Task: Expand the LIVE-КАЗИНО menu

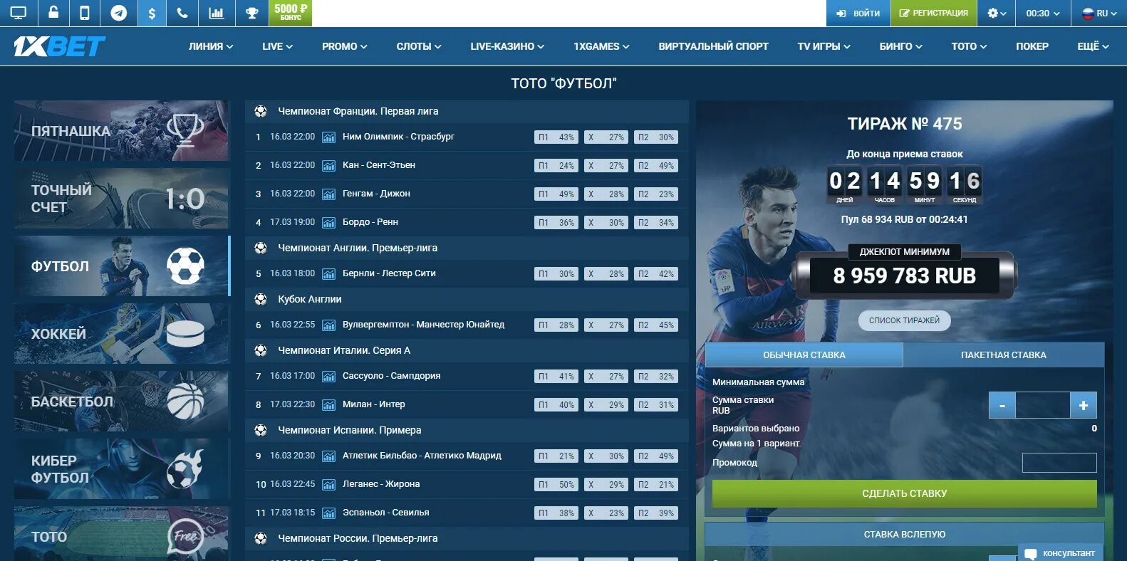Action: click(x=507, y=46)
